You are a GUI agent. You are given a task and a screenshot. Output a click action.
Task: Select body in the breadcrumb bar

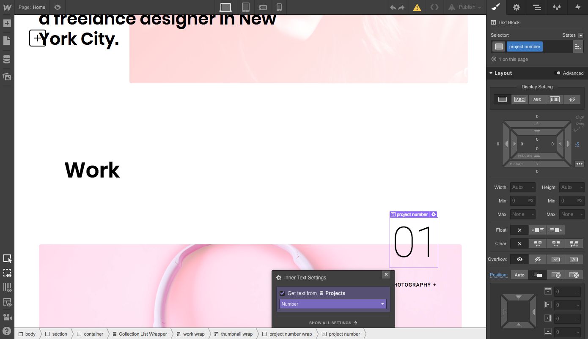coord(27,334)
